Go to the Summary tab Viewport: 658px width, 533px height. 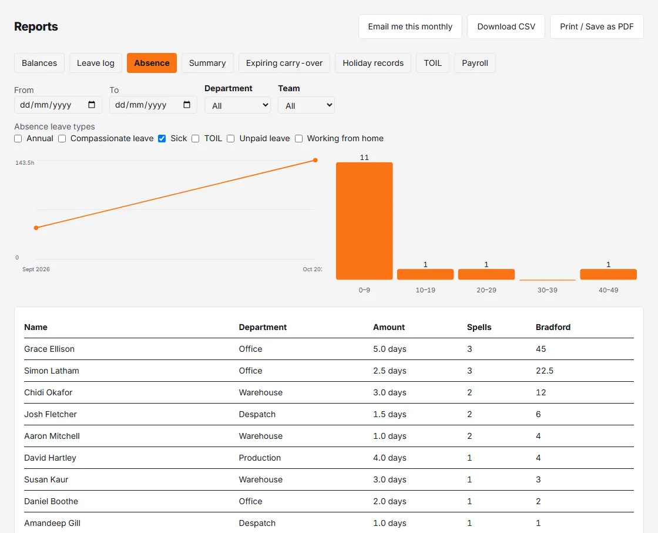tap(207, 63)
